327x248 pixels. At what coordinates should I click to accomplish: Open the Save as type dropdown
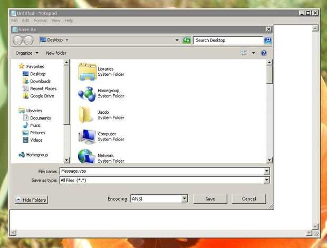[x=266, y=180]
